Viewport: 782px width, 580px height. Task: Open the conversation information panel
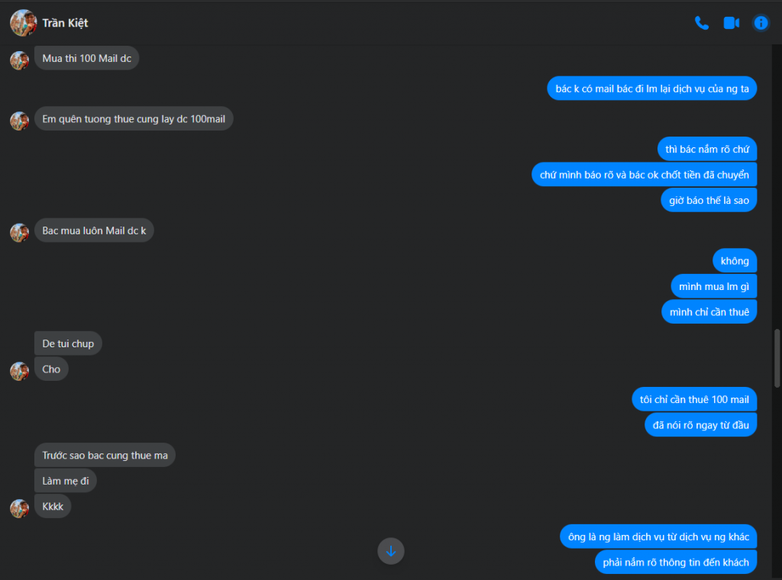[761, 23]
